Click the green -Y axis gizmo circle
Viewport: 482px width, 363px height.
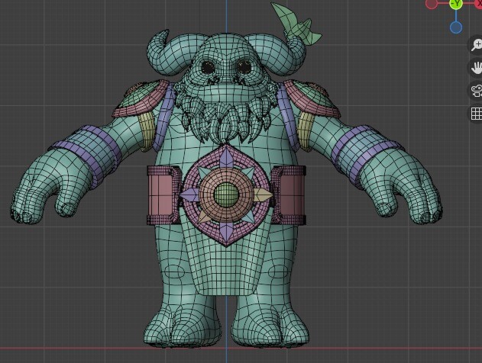[456, 4]
